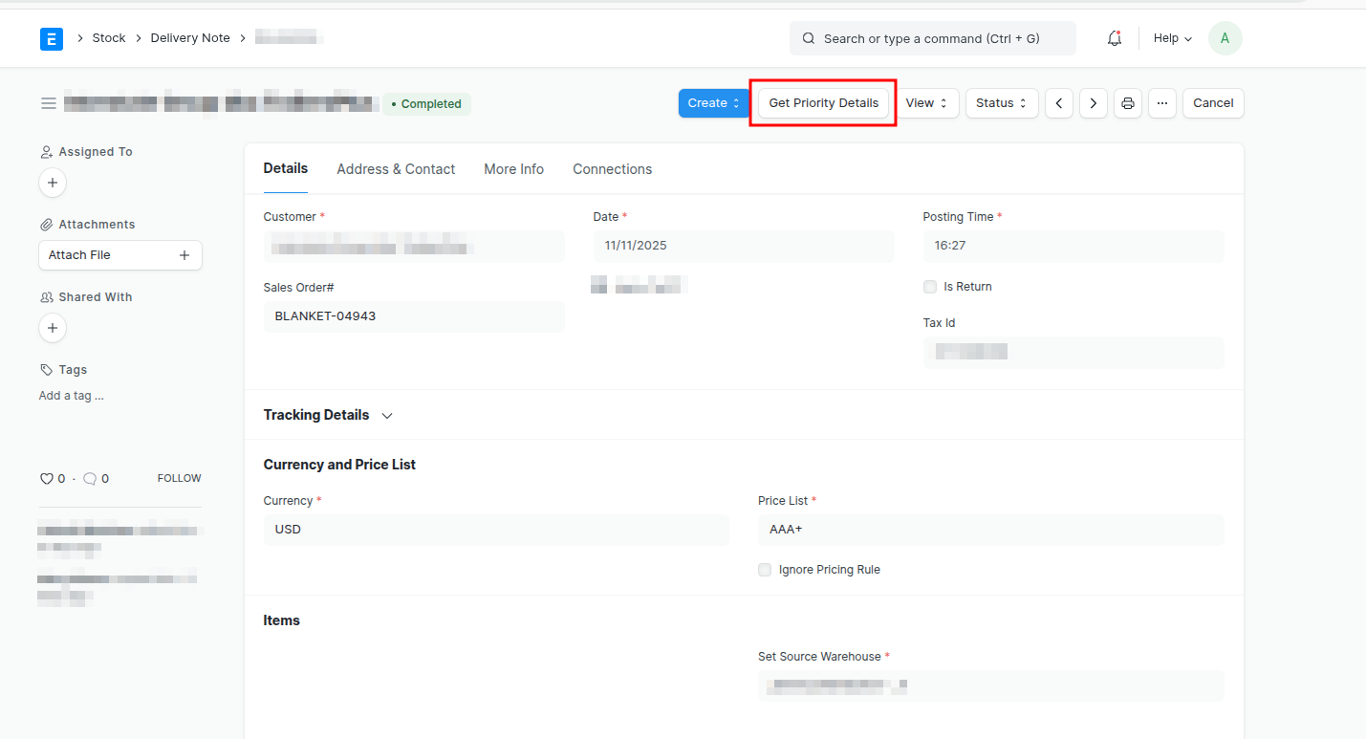This screenshot has width=1366, height=739.
Task: Switch to the Address & Contact tab
Action: pos(396,169)
